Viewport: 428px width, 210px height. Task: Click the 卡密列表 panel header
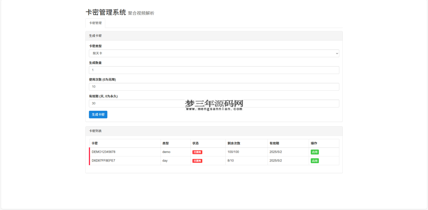tap(214, 131)
